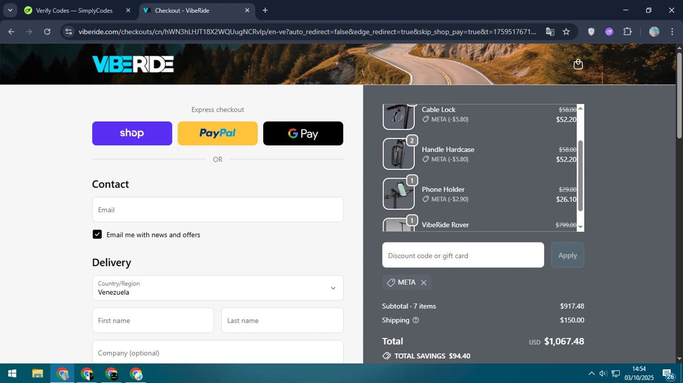Click the Handle Hardcase product thumbnail
The height and width of the screenshot is (383, 683).
click(398, 154)
